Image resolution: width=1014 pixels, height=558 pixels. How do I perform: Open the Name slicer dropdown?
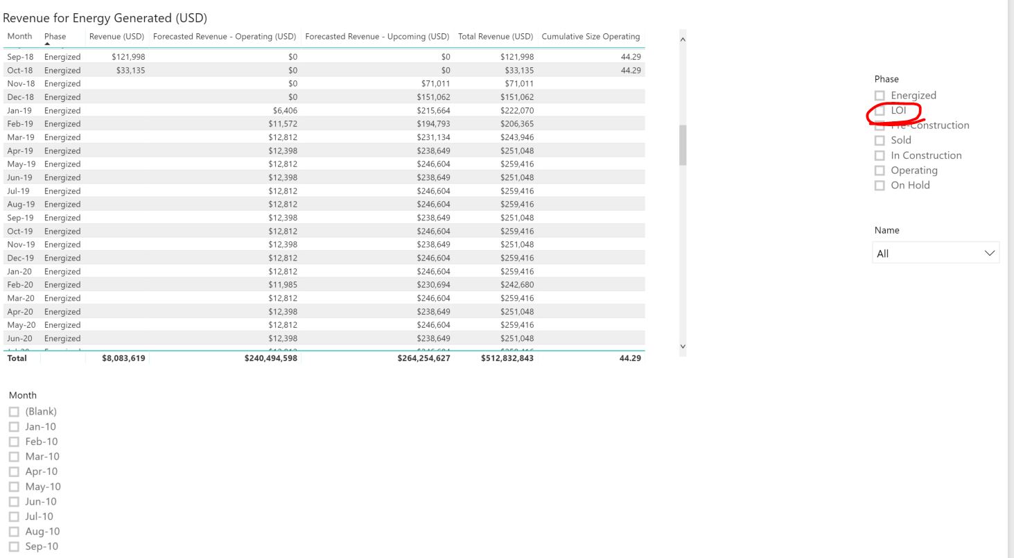(936, 253)
